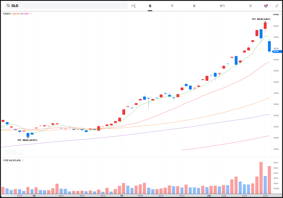
Task: Select the candlestick chart type icon
Action: tap(266, 6)
